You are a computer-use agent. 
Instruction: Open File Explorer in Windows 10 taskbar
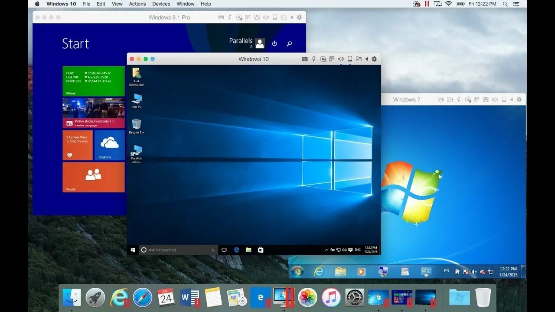point(248,250)
